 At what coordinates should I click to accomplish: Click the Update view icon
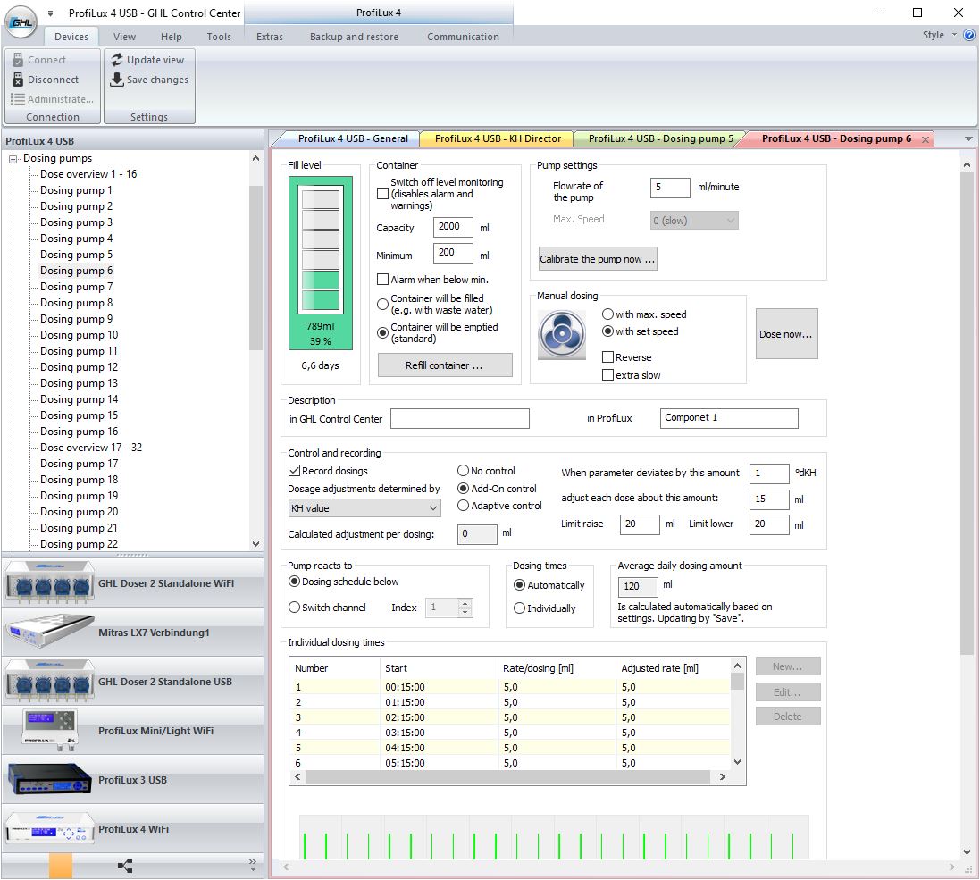point(117,60)
